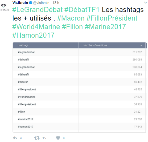Like the tweet with heart icon
This screenshot has width=148, height=142.
[x=58, y=138]
